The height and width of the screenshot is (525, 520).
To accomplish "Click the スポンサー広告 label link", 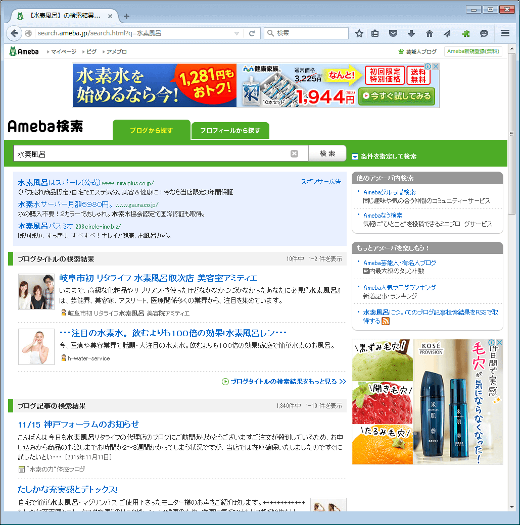I will [x=321, y=182].
